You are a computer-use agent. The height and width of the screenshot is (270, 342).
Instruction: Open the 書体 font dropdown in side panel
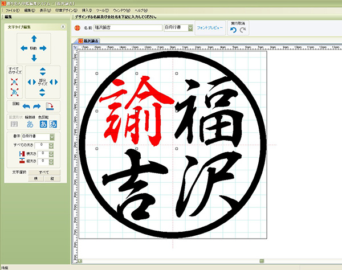[52, 137]
